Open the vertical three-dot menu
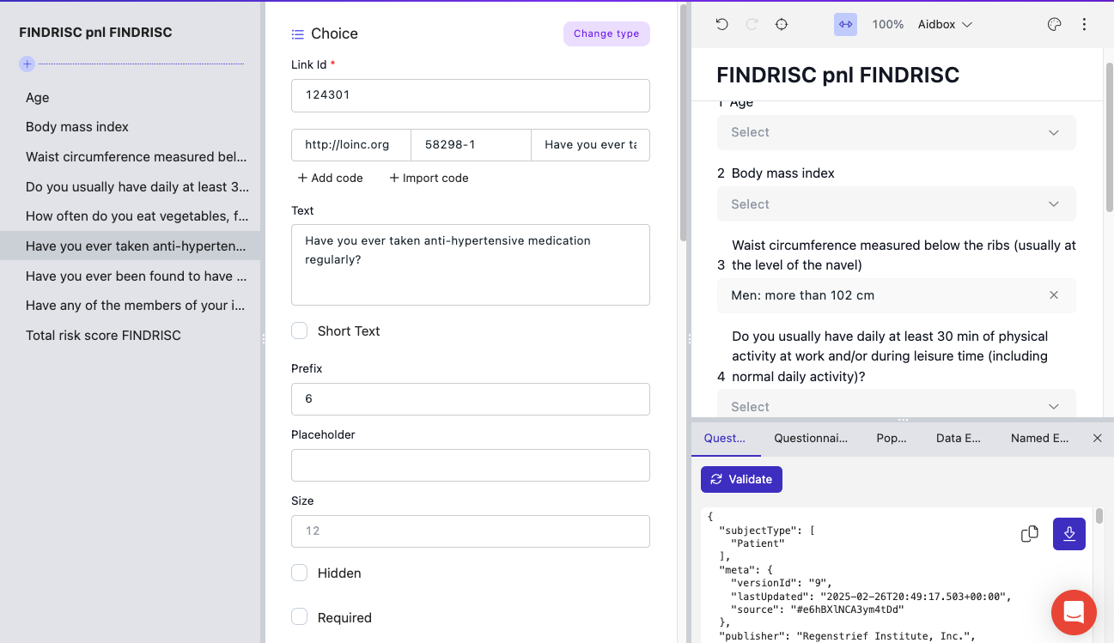 tap(1084, 25)
